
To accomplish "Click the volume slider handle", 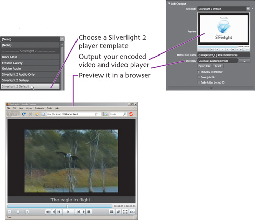I will [18, 212].
